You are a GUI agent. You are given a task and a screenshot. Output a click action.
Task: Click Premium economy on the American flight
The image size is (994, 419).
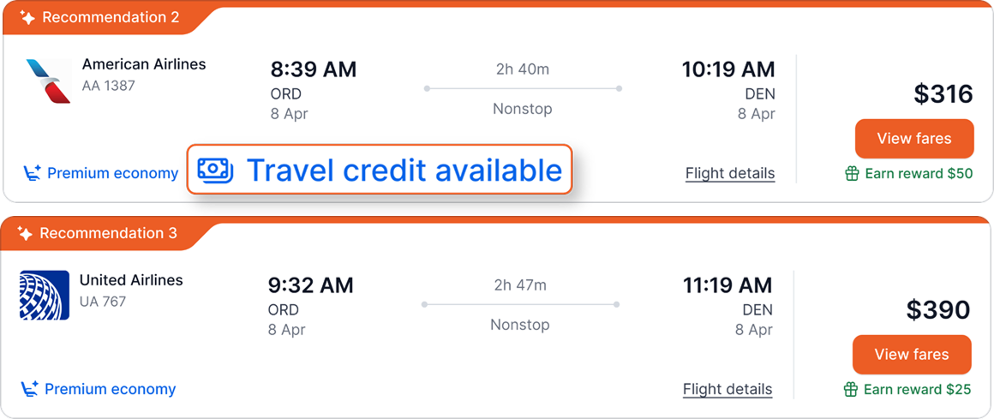click(112, 174)
